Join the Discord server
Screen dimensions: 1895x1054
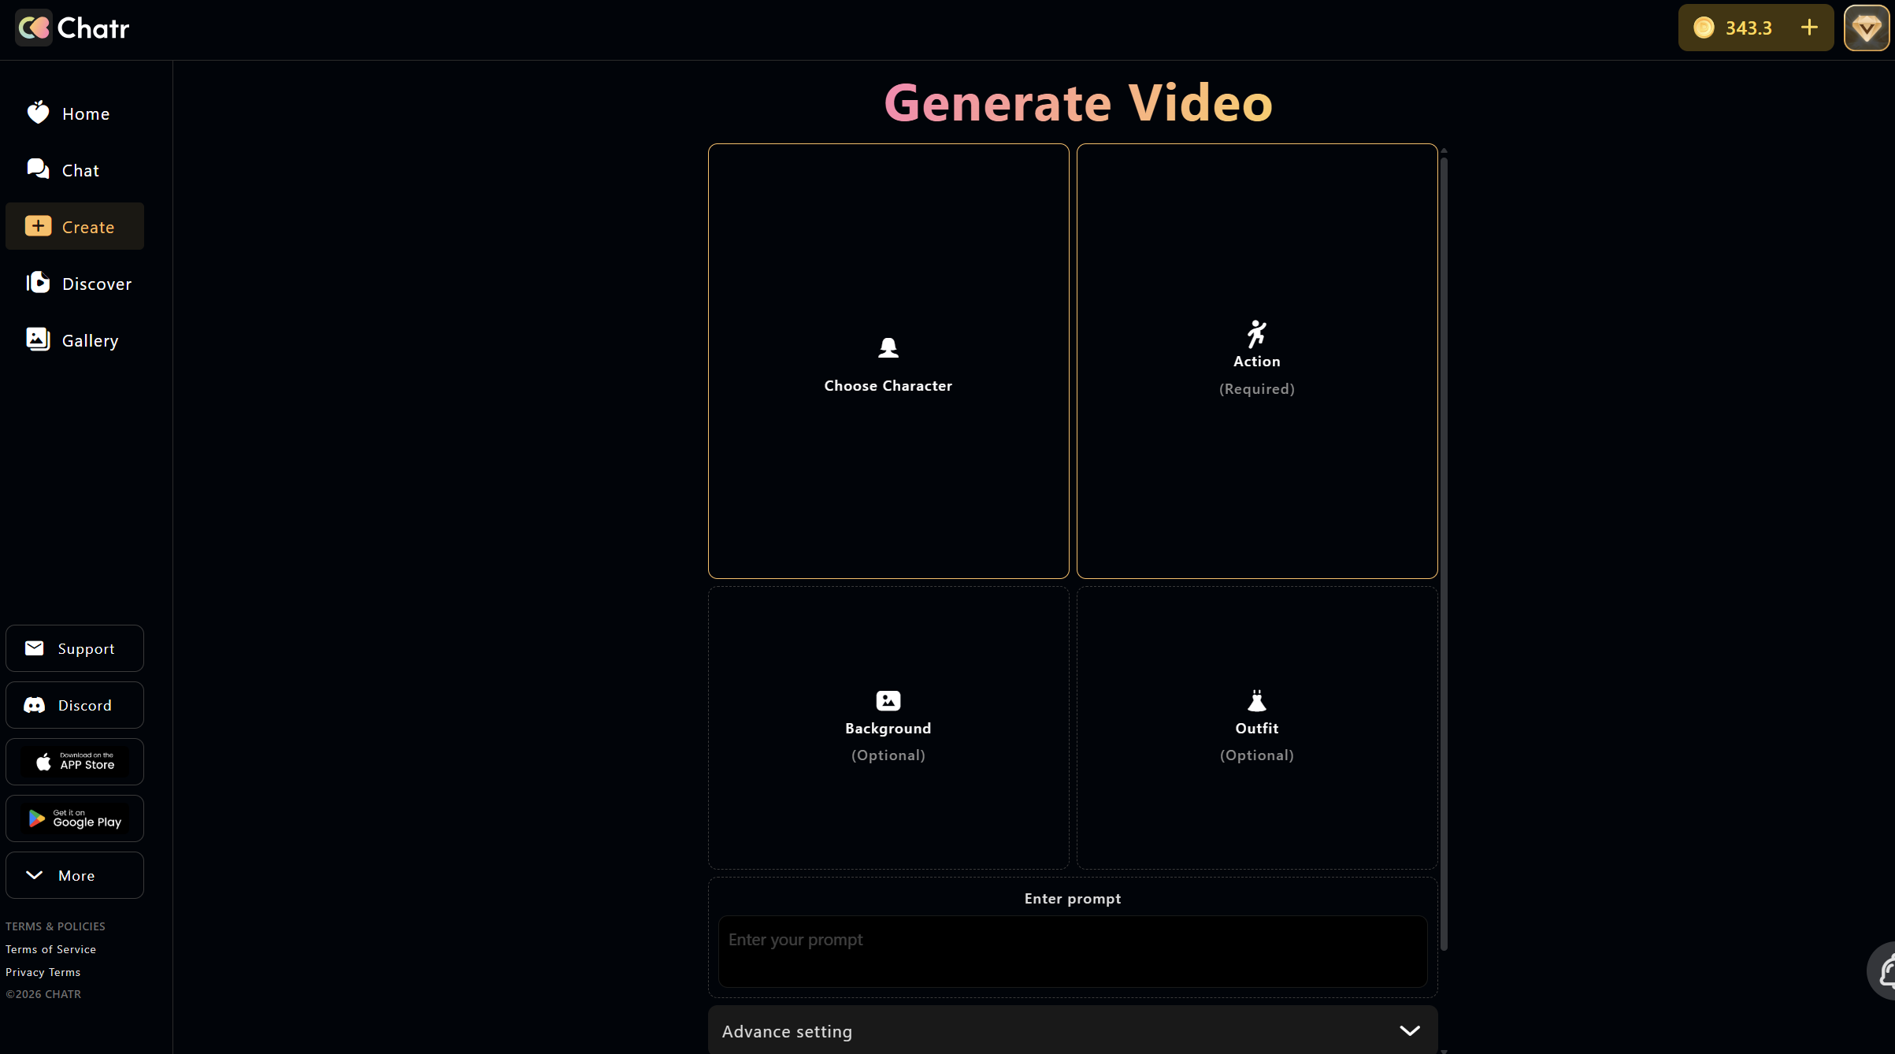pos(75,704)
